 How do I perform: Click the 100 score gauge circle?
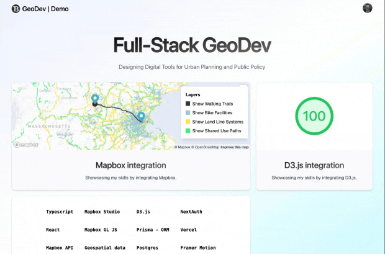coord(314,116)
